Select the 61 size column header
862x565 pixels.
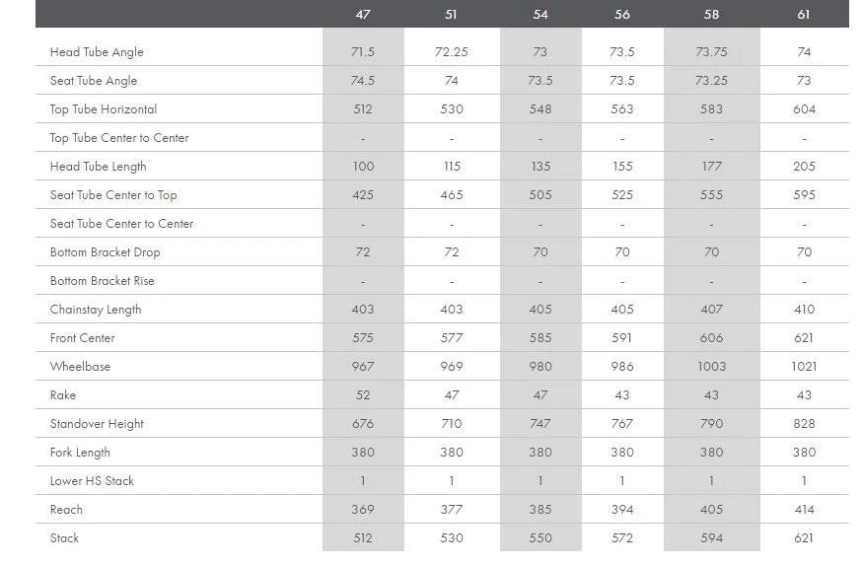(x=804, y=15)
